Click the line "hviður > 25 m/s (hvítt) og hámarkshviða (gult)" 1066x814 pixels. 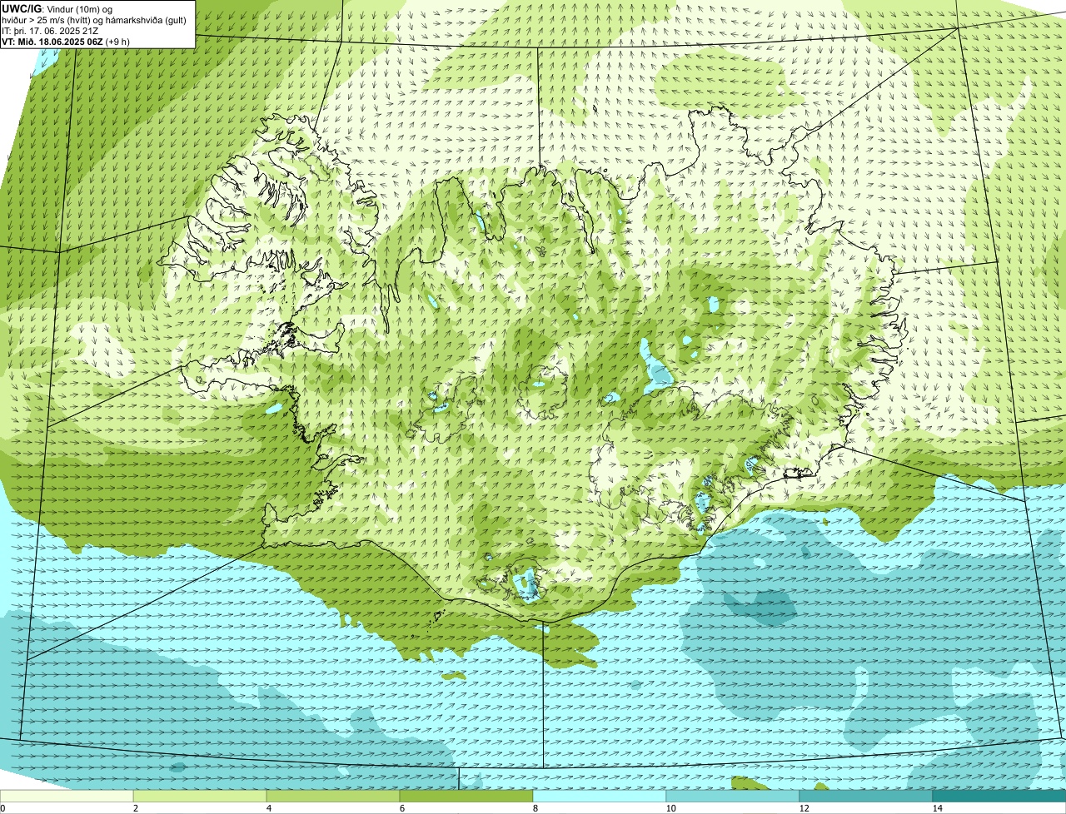94,19
